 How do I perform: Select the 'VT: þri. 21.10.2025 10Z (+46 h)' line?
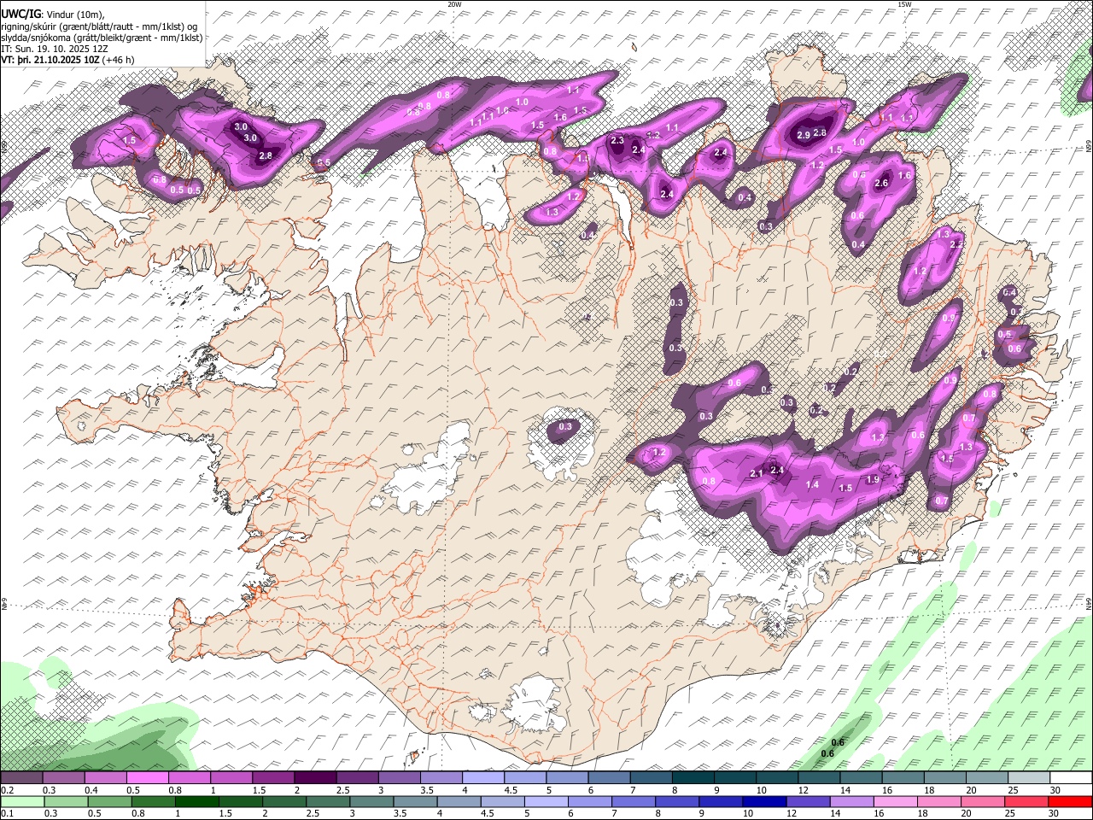67,60
